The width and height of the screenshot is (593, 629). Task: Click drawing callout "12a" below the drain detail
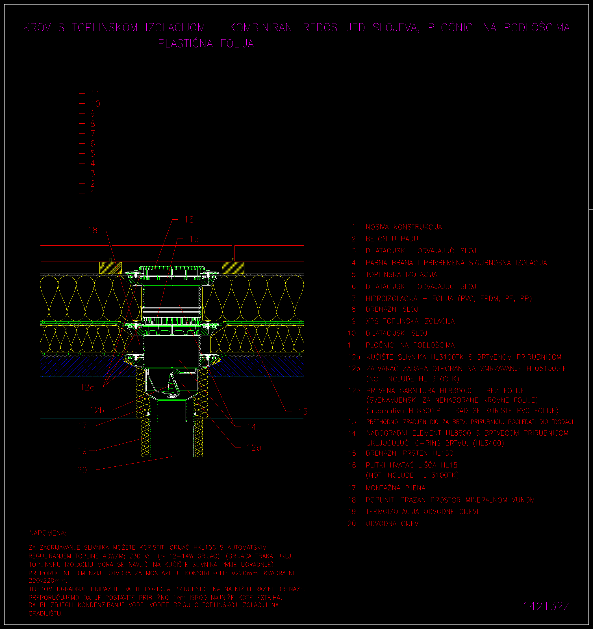tap(254, 448)
